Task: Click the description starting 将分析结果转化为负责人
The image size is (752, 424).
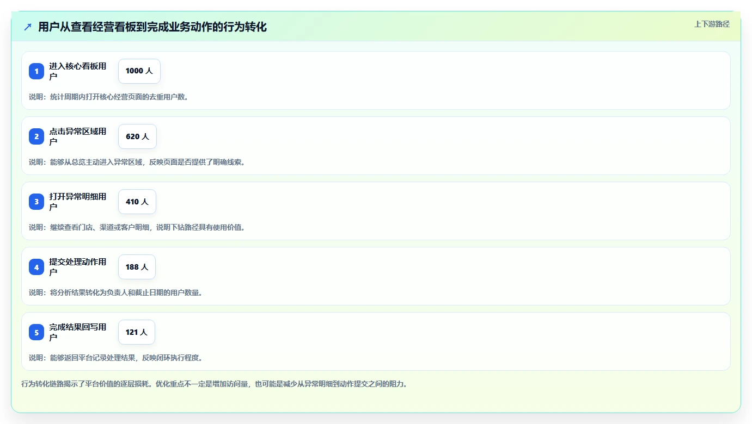Action: (115, 292)
